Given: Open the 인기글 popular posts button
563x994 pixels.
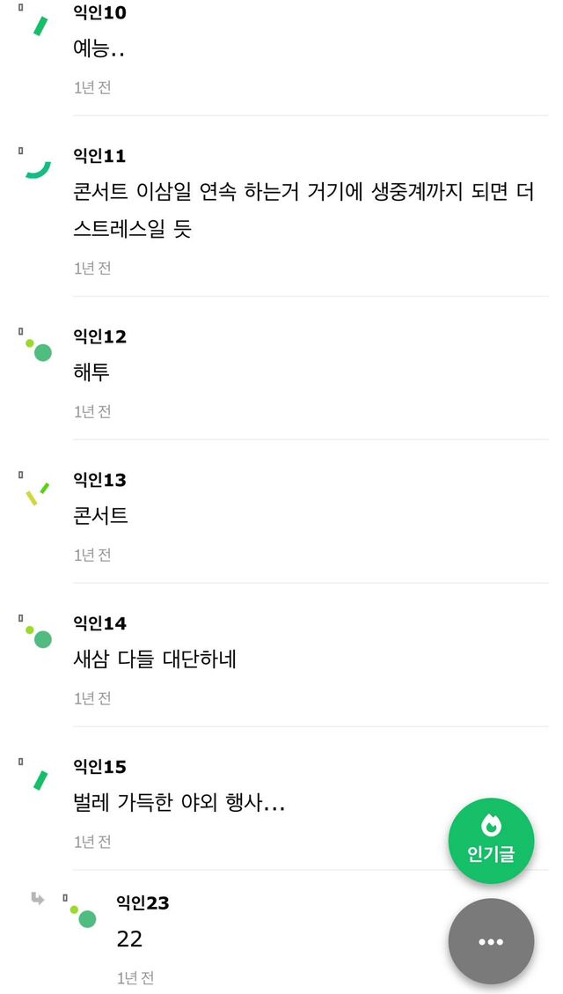Looking at the screenshot, I should click(491, 841).
